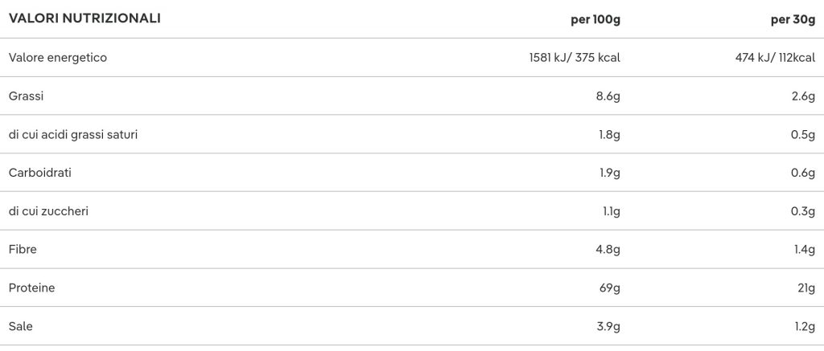
Task: Click the 1.2g salt per 30g value
Action: (805, 326)
